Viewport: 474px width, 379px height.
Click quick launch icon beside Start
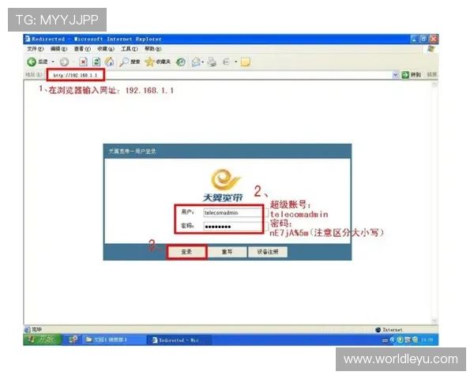(73, 340)
